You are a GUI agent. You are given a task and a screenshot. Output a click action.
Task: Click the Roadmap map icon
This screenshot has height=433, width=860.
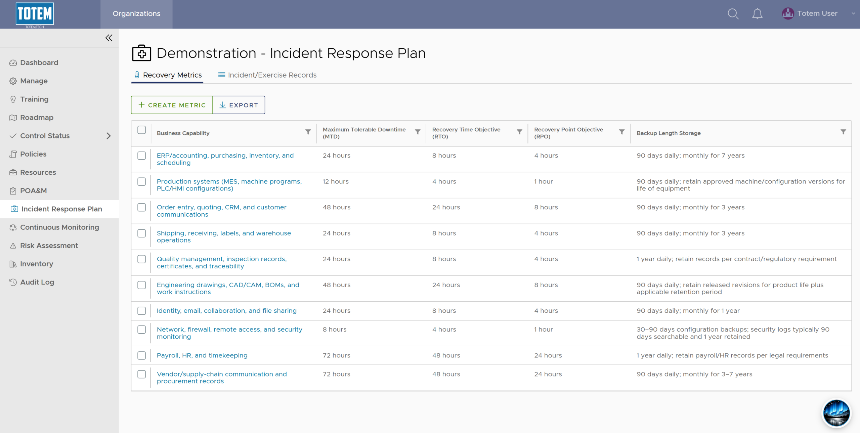point(13,118)
